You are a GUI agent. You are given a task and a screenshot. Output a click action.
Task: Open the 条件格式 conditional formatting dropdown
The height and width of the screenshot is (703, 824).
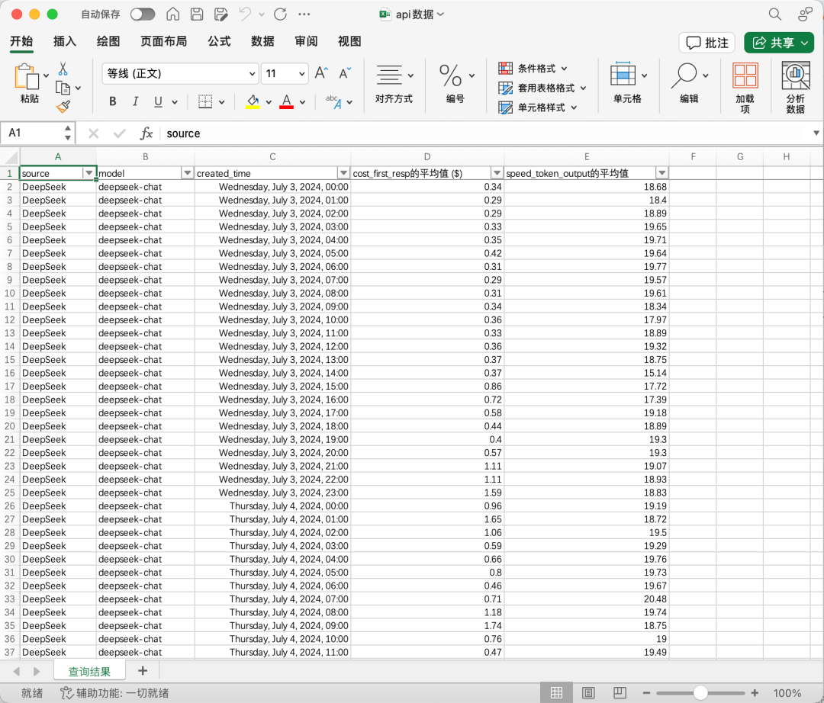pos(564,69)
